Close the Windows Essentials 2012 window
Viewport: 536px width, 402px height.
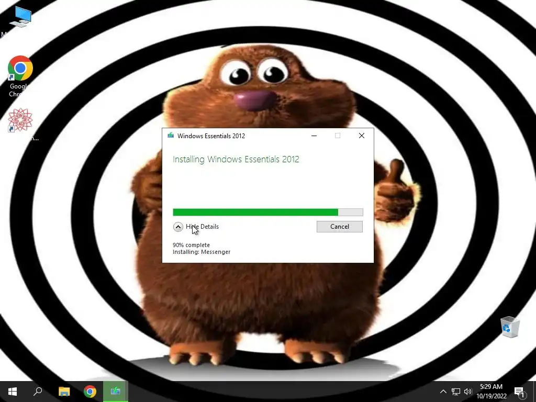pyautogui.click(x=362, y=136)
